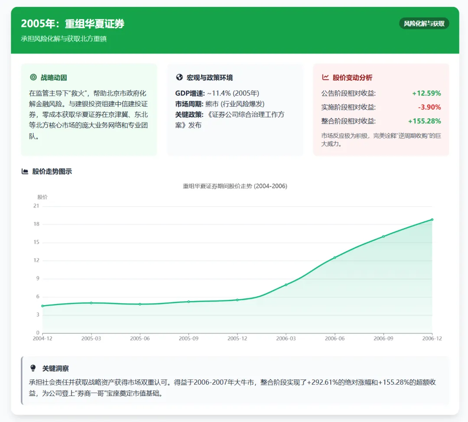Click the 承担社会责任 insight paragraph
The height and width of the screenshot is (422, 468).
click(x=233, y=388)
